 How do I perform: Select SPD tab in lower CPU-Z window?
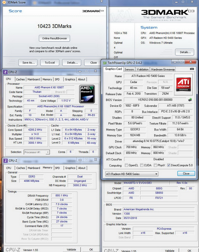[x=57, y=168]
